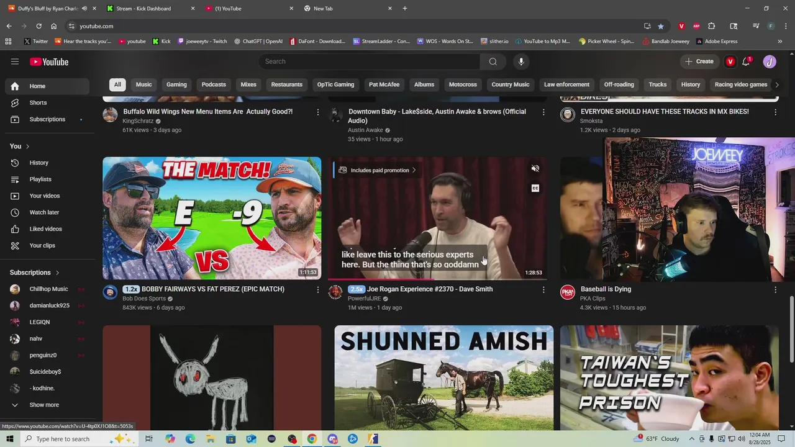
Task: Go to Home in the sidebar
Action: pos(47,86)
